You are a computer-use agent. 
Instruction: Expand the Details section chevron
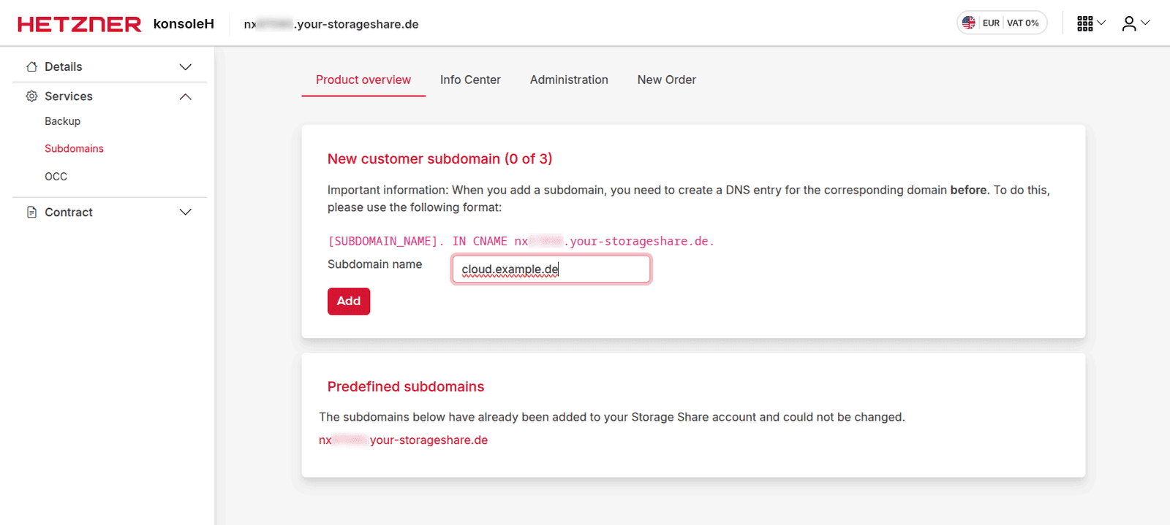[x=186, y=66]
